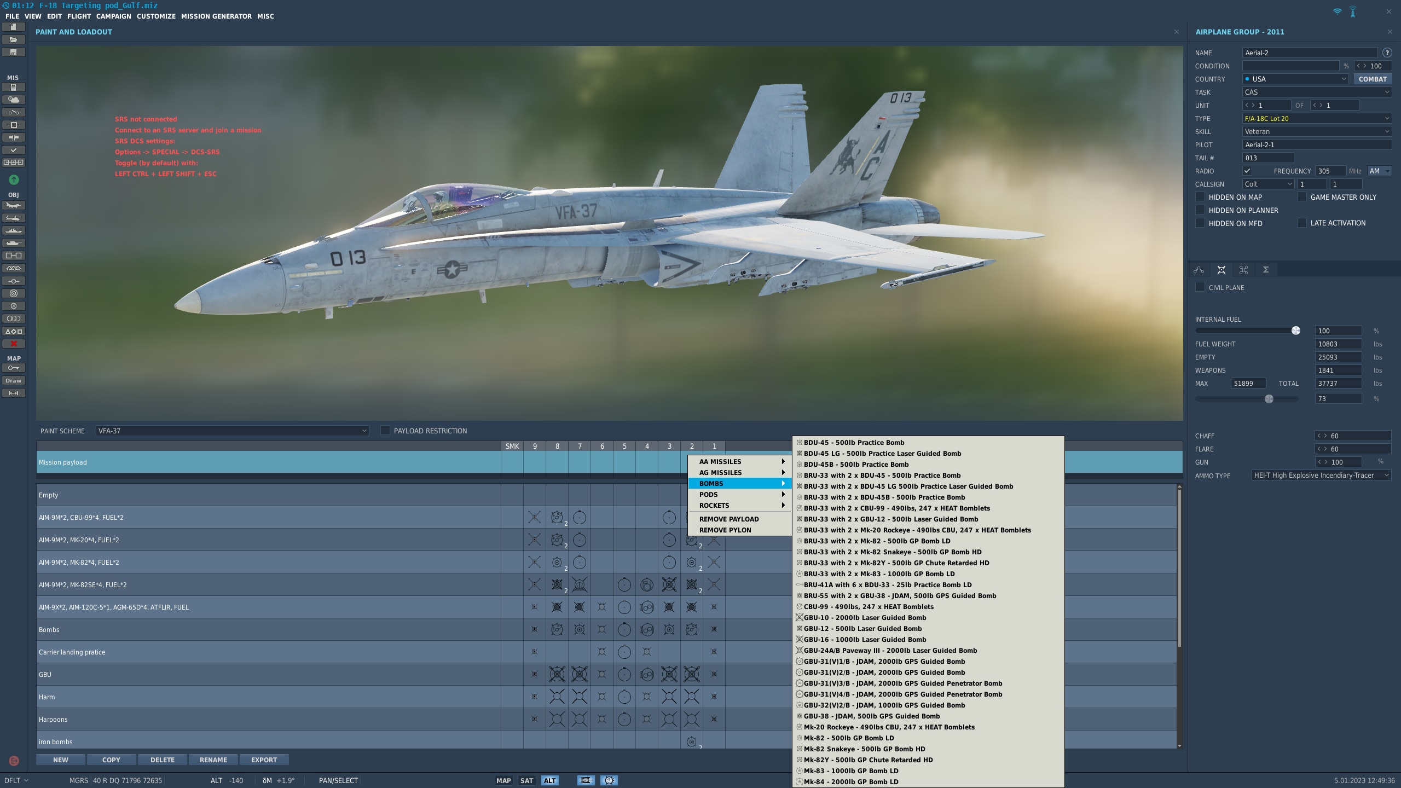The width and height of the screenshot is (1401, 788).
Task: Open the Customize menu
Action: (156, 16)
